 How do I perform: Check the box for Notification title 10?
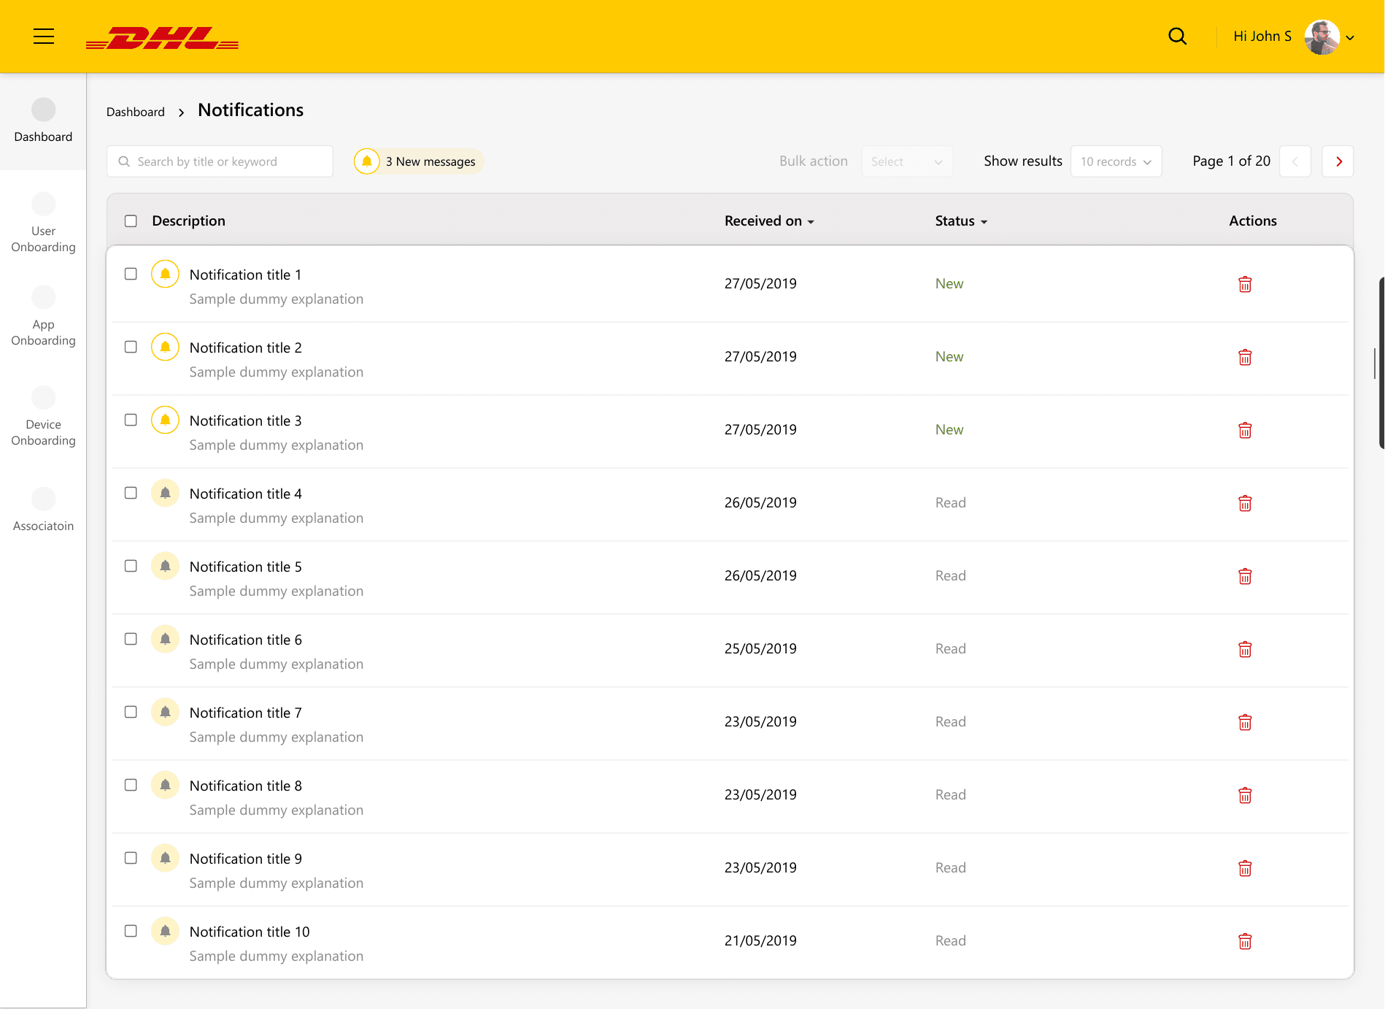131,931
